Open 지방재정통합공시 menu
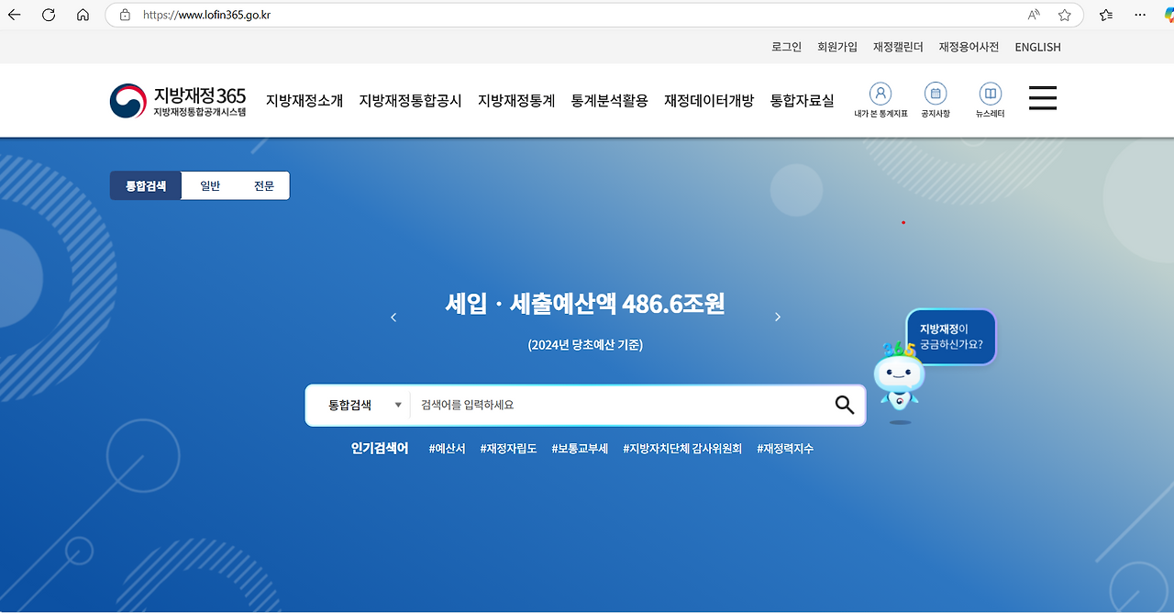The height and width of the screenshot is (613, 1174). (x=411, y=101)
